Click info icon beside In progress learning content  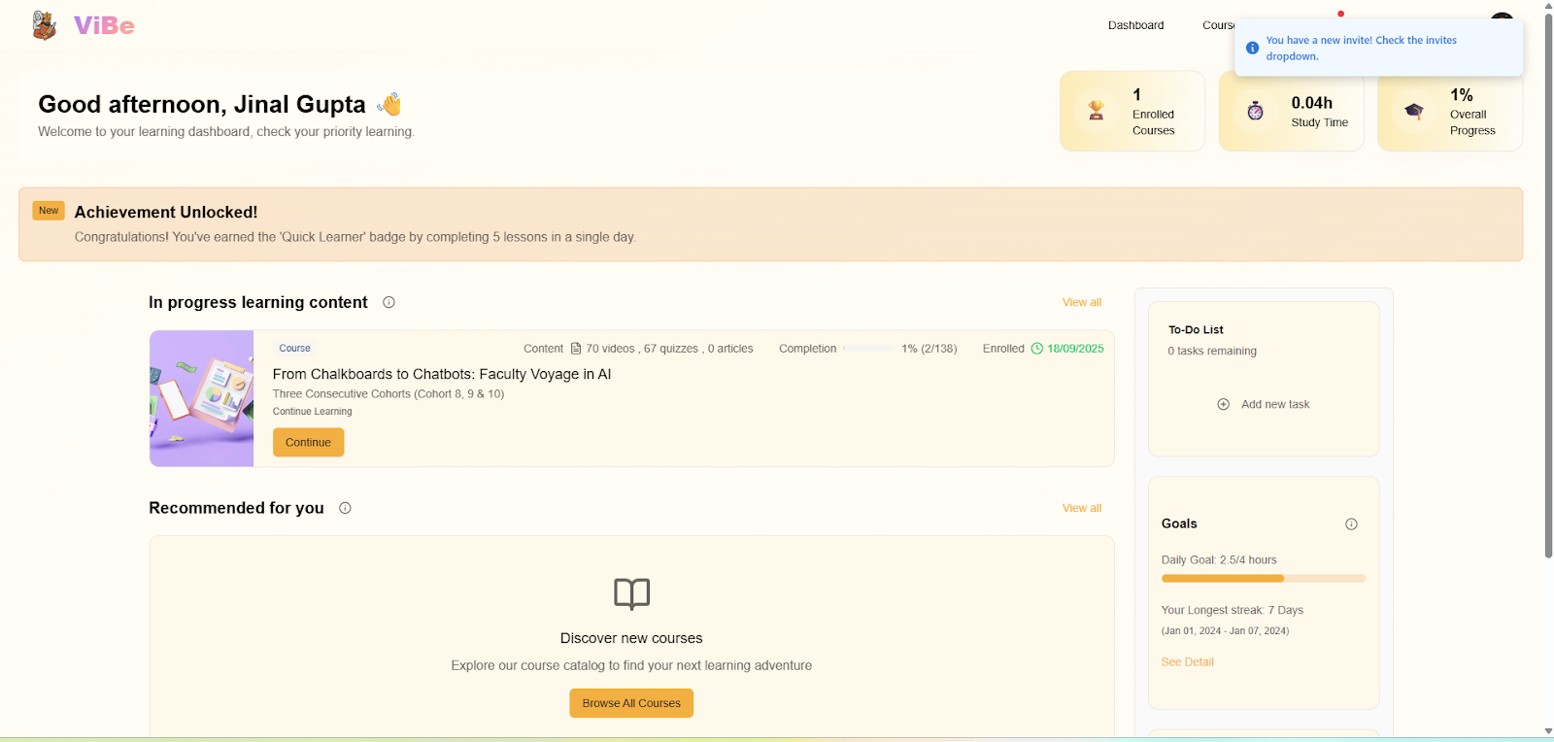[x=388, y=302]
